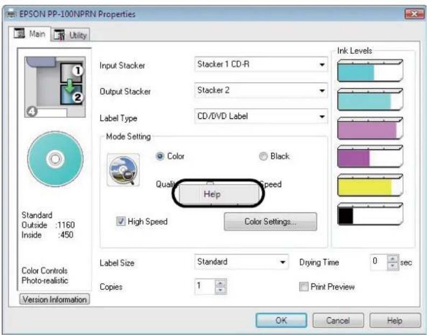427x335 pixels.
Task: Click the Mode Setting group label
Action: click(128, 137)
